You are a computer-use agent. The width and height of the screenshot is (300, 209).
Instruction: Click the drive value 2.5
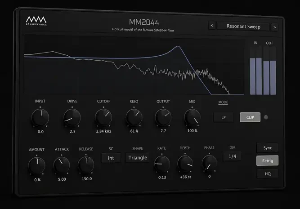click(72, 132)
